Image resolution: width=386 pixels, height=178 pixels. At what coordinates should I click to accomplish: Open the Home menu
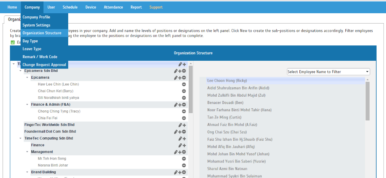pyautogui.click(x=12, y=7)
